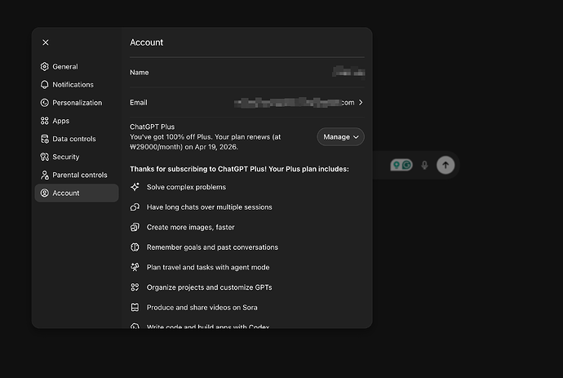Close the settings dialog with the X
The height and width of the screenshot is (378, 563).
[46, 42]
